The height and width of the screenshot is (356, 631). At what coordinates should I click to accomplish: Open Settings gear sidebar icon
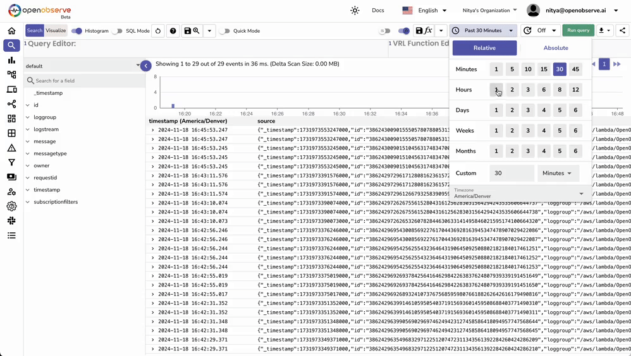[x=11, y=206]
